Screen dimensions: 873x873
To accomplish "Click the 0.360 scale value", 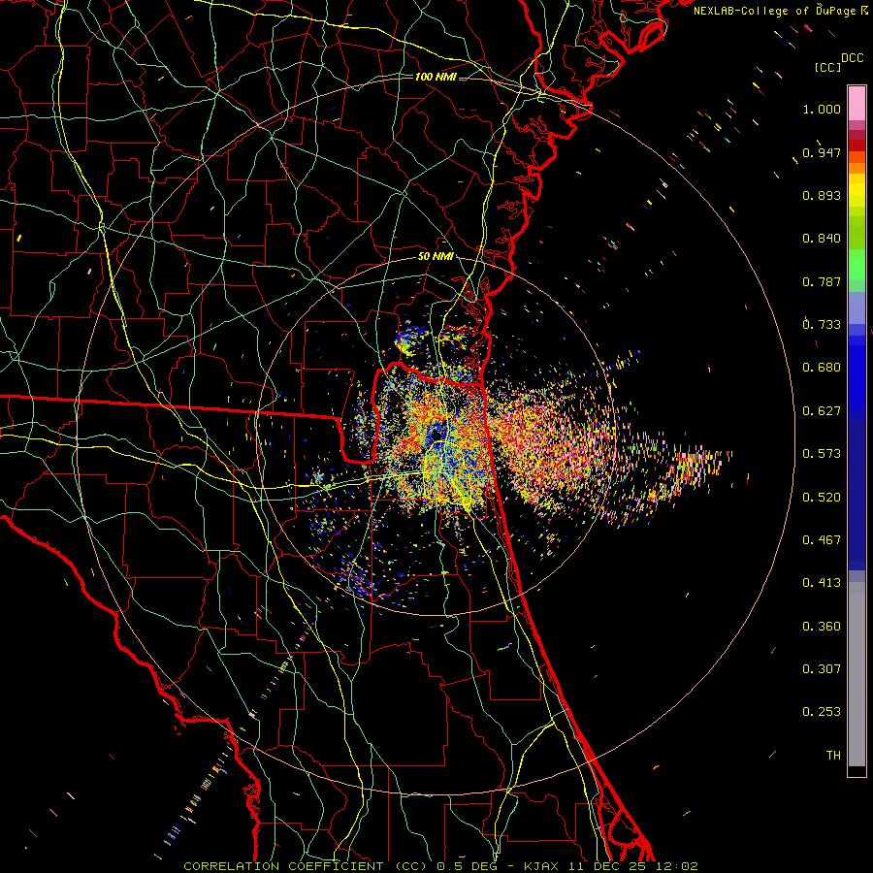I will pos(822,627).
